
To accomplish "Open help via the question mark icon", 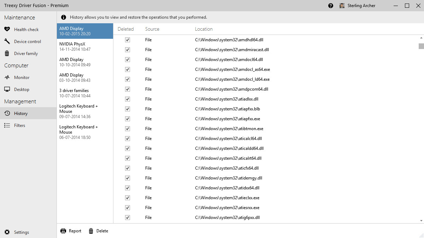I will coord(331,6).
